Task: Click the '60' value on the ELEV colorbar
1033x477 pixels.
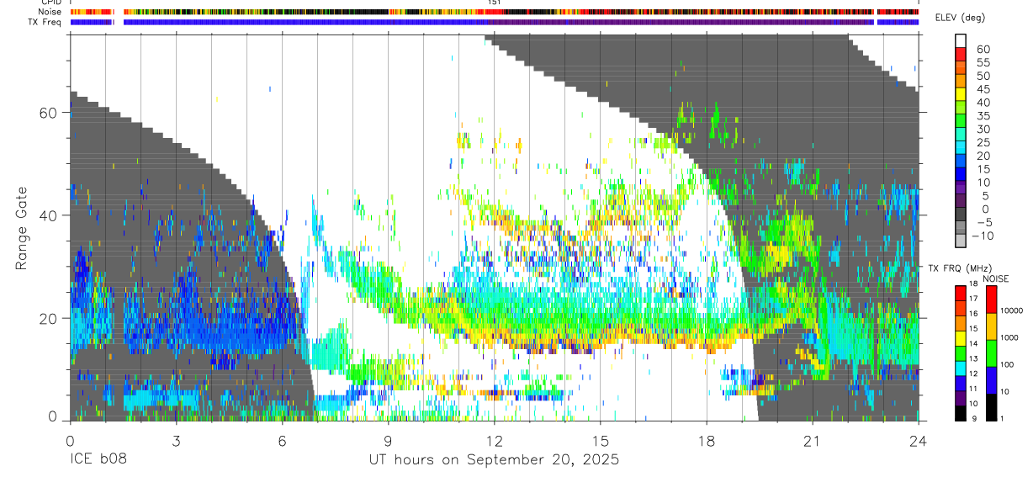Action: 983,49
